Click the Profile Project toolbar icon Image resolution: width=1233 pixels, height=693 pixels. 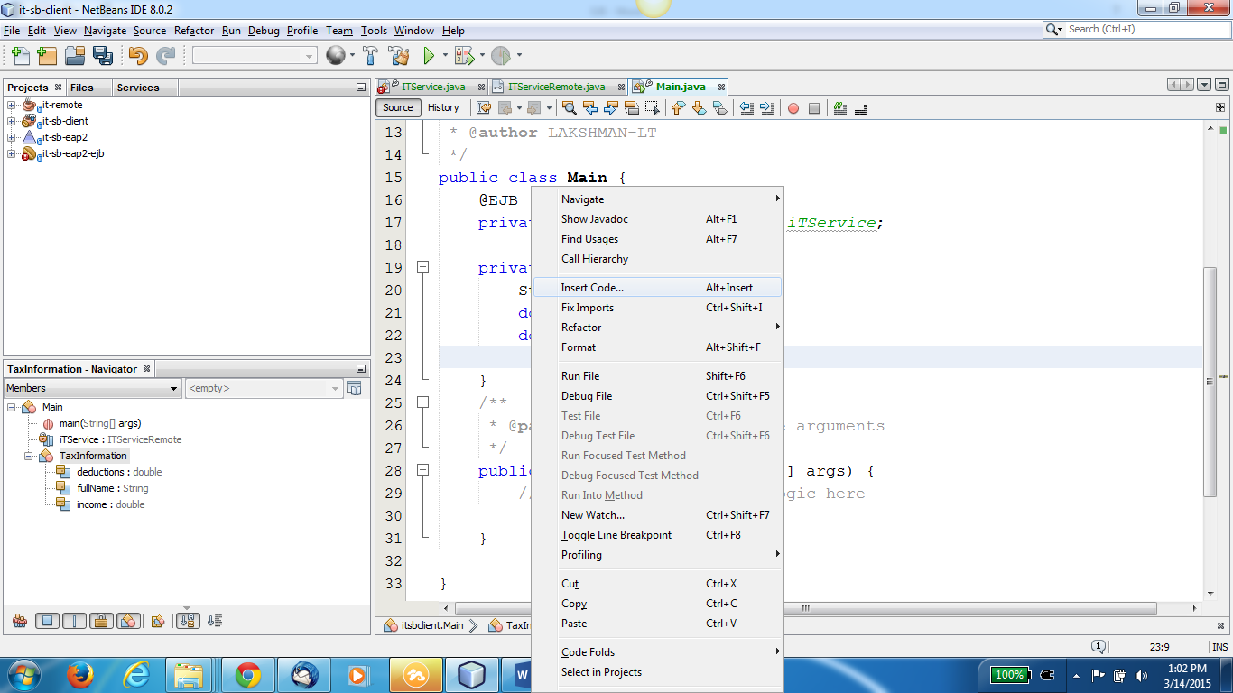coord(500,56)
